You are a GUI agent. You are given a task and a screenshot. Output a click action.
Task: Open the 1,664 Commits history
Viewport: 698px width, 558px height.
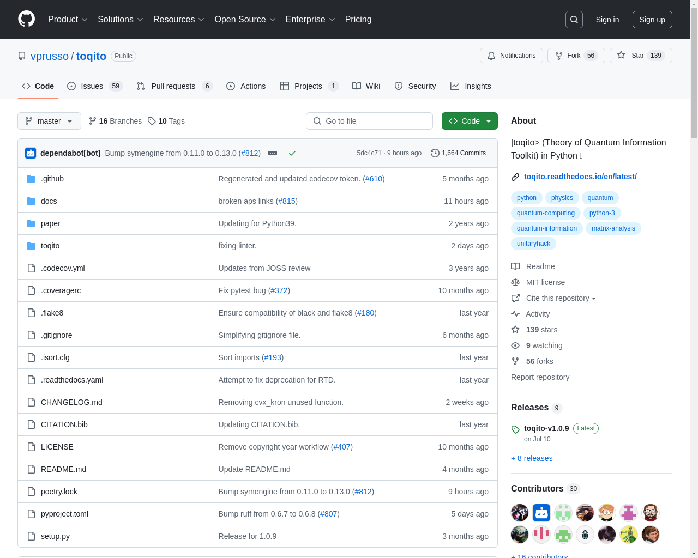458,153
